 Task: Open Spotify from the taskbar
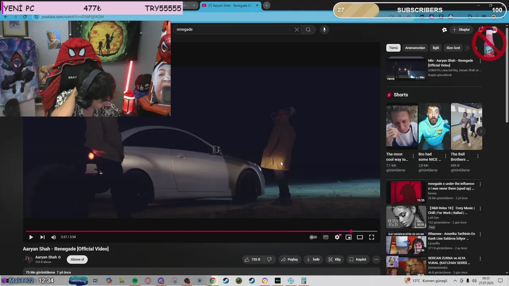pos(135,281)
